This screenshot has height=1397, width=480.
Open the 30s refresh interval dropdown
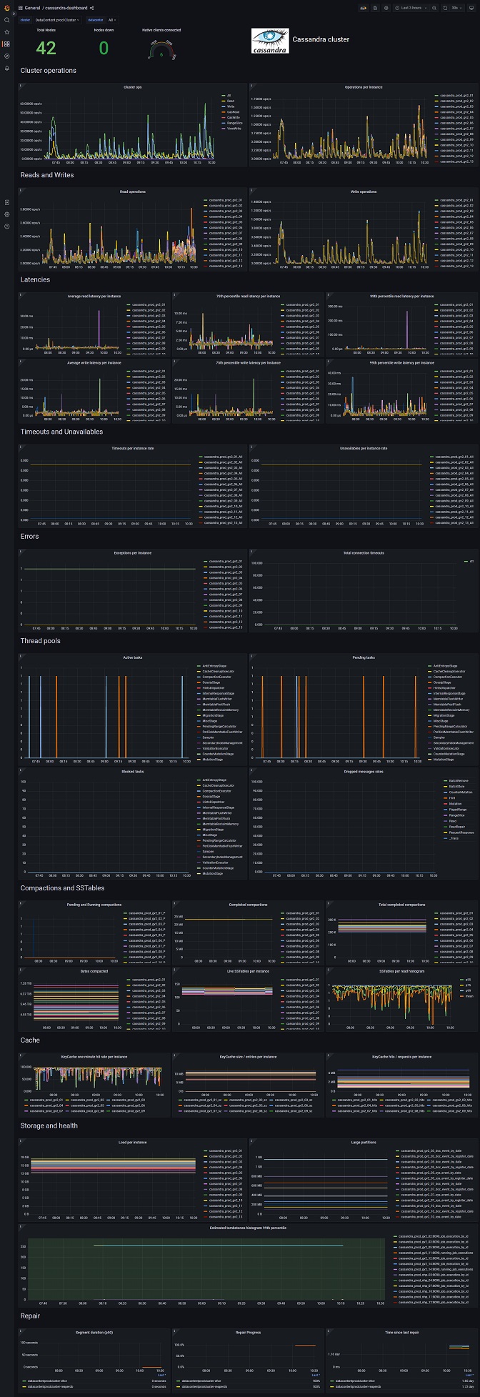tap(456, 8)
